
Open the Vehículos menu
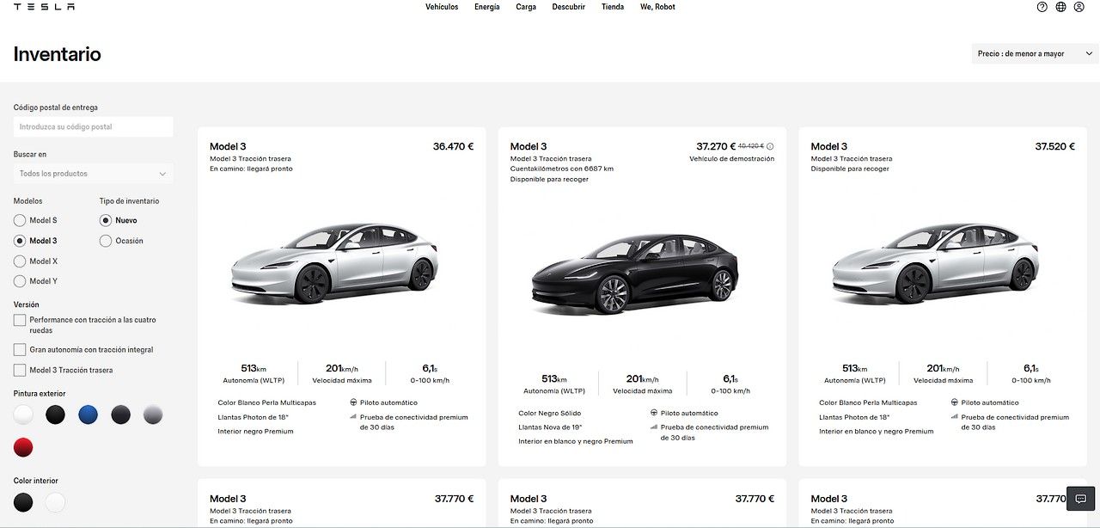pyautogui.click(x=442, y=7)
